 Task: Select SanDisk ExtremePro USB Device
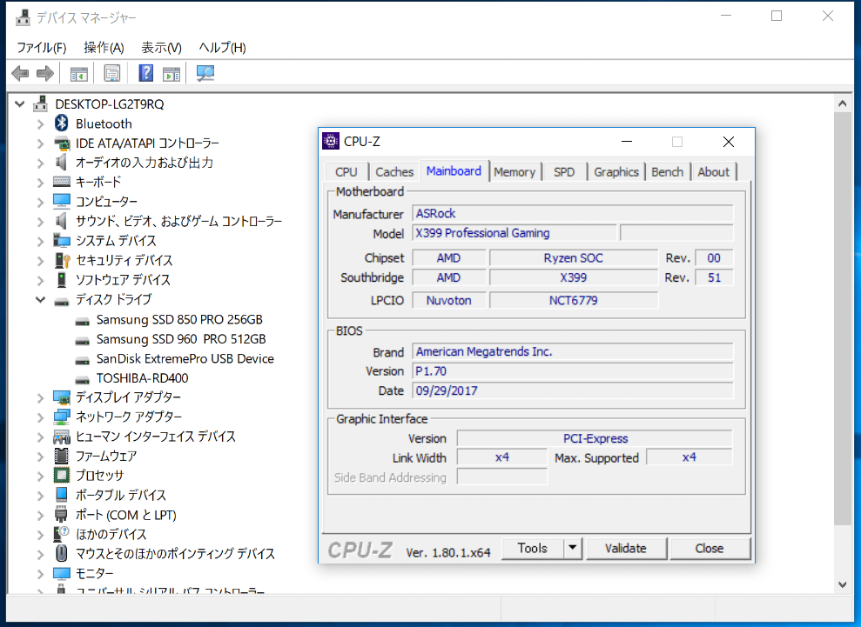pyautogui.click(x=185, y=359)
